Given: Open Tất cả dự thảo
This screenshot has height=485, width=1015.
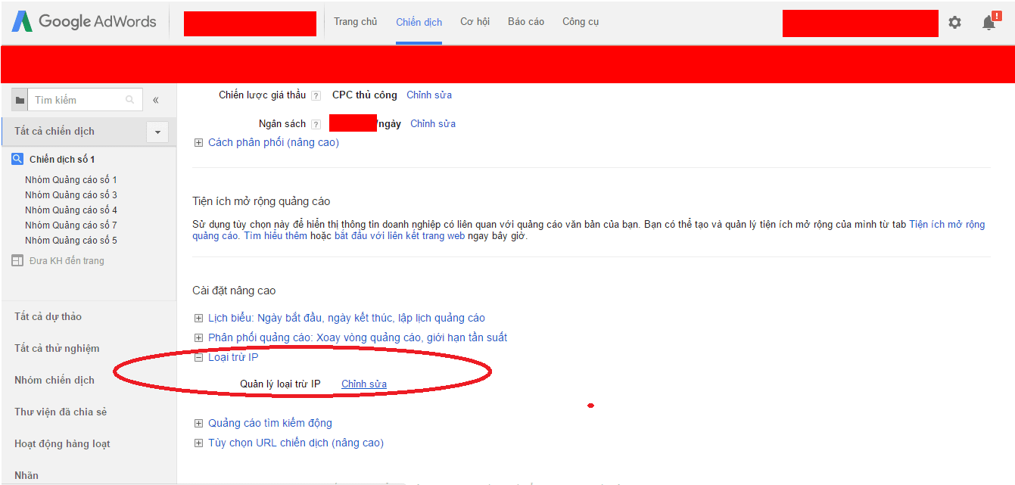Looking at the screenshot, I should [x=48, y=316].
